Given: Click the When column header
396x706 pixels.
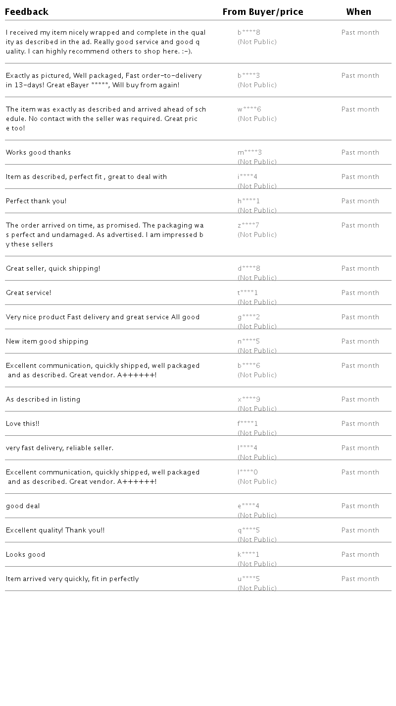Looking at the screenshot, I should (358, 12).
